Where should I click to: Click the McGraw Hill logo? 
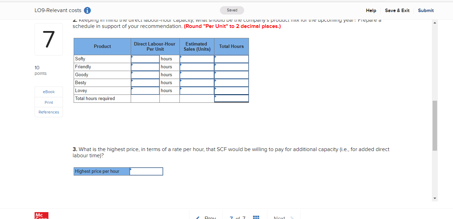click(41, 216)
